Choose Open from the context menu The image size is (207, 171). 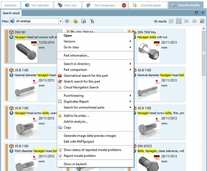pyautogui.click(x=95, y=36)
